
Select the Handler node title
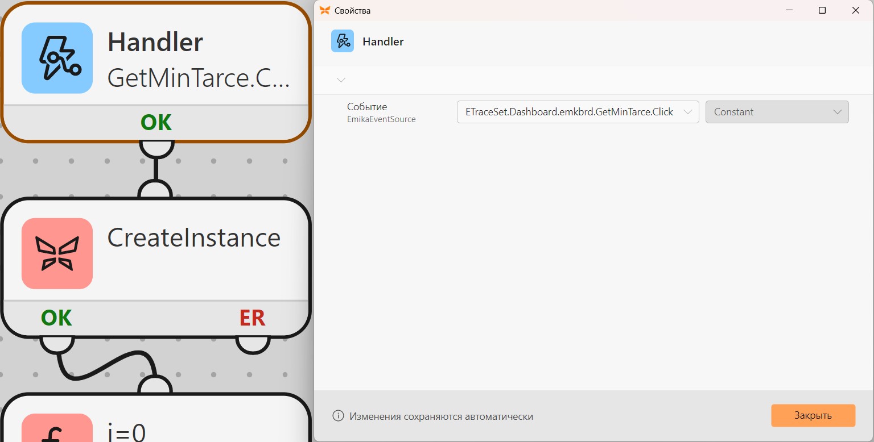point(155,42)
